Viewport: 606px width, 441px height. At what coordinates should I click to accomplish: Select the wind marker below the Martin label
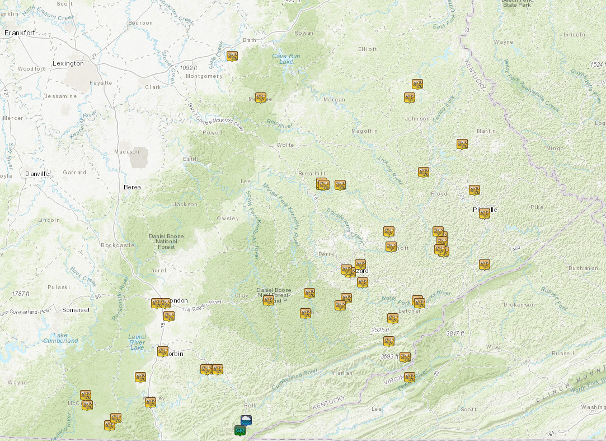462,144
